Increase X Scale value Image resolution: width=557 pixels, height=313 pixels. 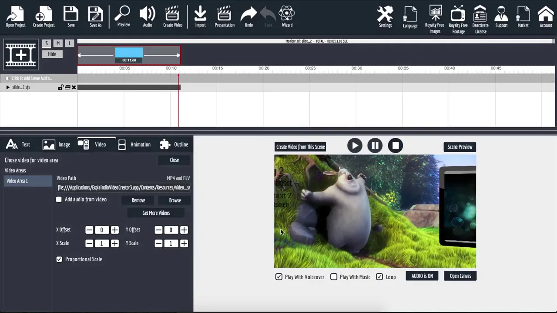coord(114,243)
